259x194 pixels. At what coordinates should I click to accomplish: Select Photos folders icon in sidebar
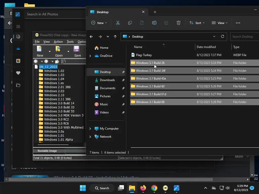pyautogui.click(x=18, y=85)
